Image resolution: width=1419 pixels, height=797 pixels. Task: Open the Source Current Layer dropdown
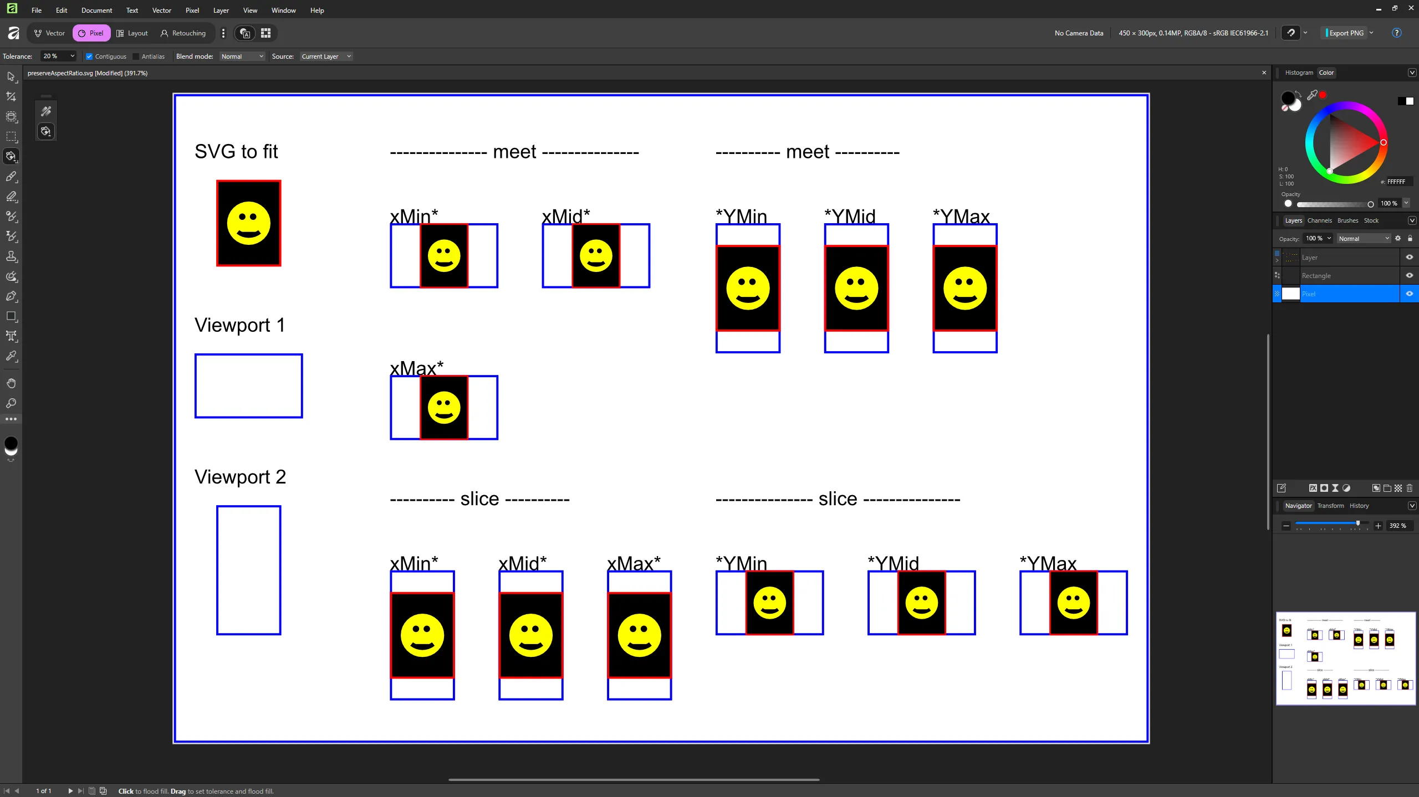326,56
